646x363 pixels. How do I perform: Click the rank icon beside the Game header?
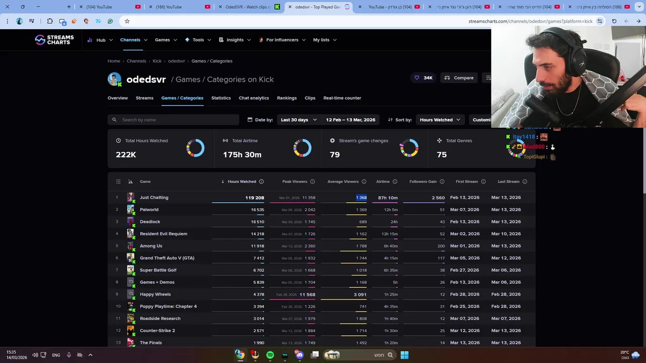[130, 181]
